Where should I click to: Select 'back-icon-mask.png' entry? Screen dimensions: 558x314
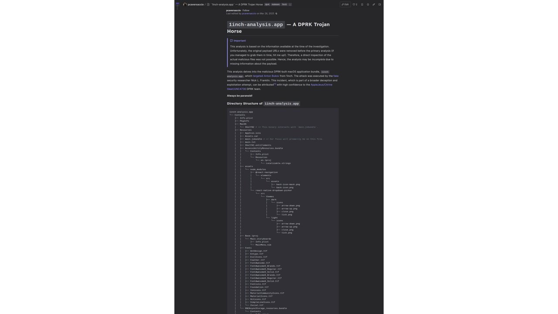[x=288, y=184]
